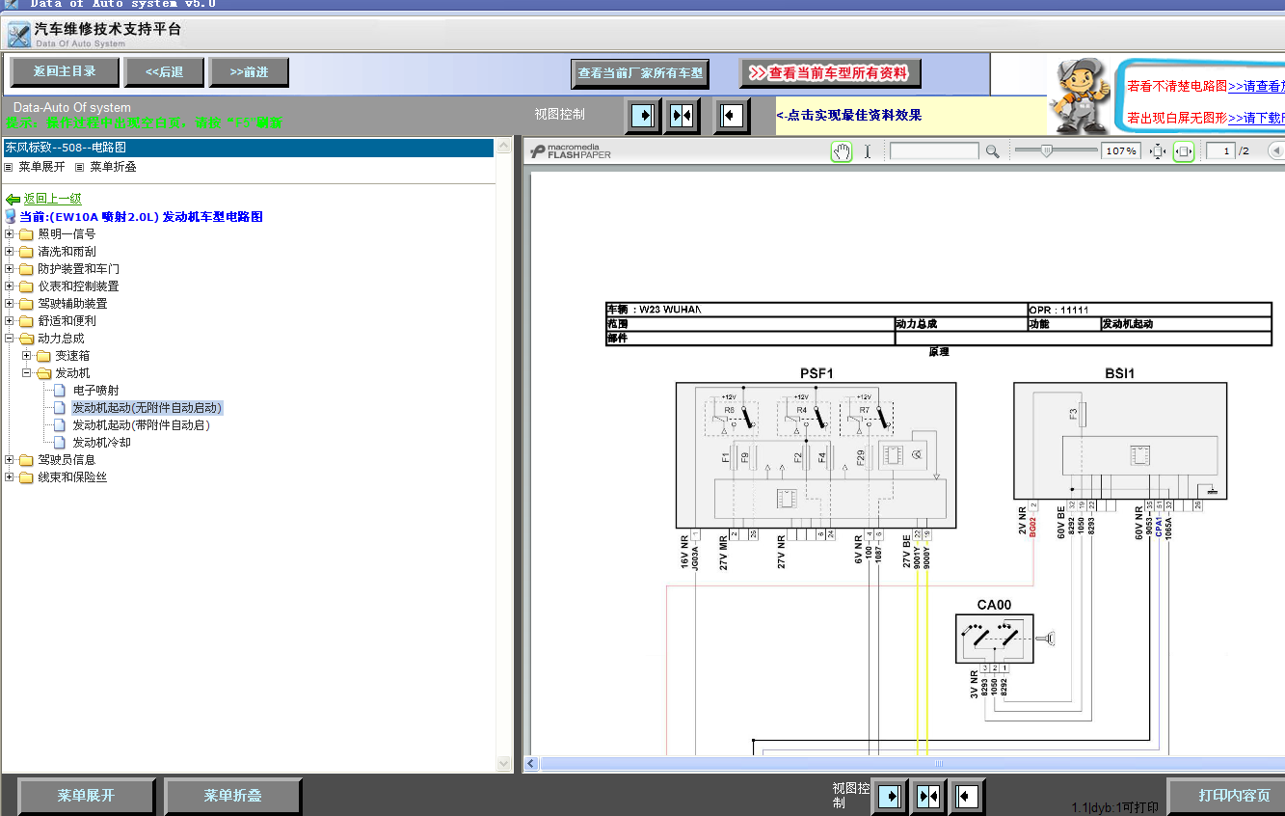Expand the 驾驶辅助装置 tree node
The image size is (1285, 816).
point(10,304)
